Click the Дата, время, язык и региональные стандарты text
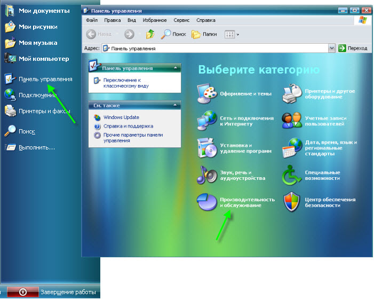Viewport: 374px width, 308px height. click(x=331, y=148)
